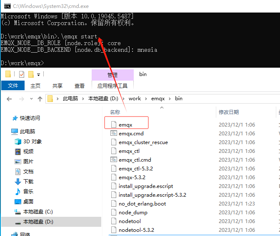Select the nodetool-5.3.2 file

pyautogui.click(x=136, y=230)
